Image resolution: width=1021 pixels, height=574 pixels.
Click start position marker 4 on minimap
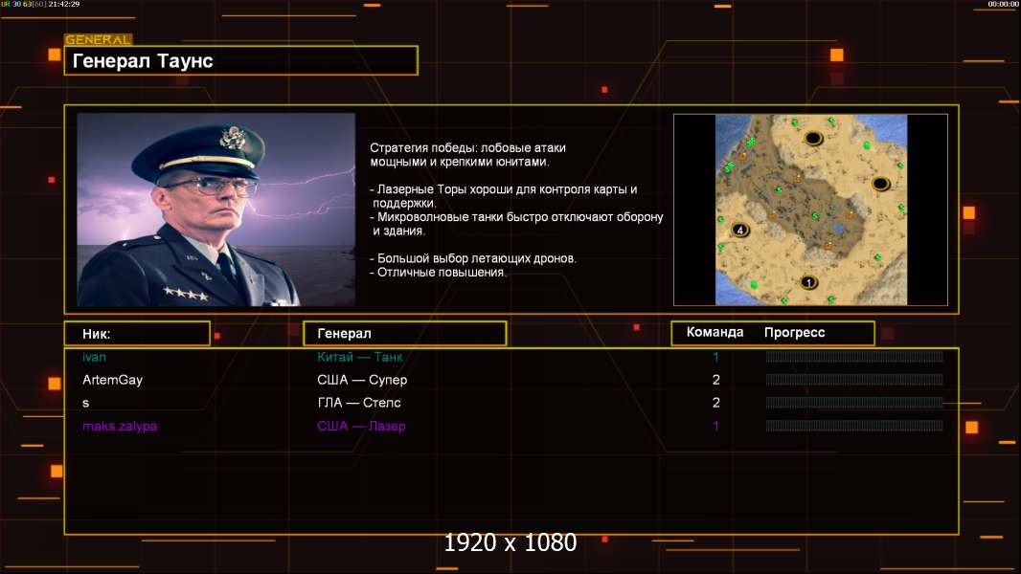point(739,231)
